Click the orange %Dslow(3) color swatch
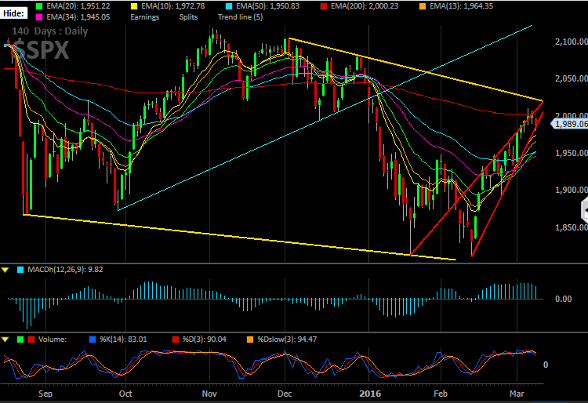Screen dimensions: 588x403 pyautogui.click(x=250, y=339)
